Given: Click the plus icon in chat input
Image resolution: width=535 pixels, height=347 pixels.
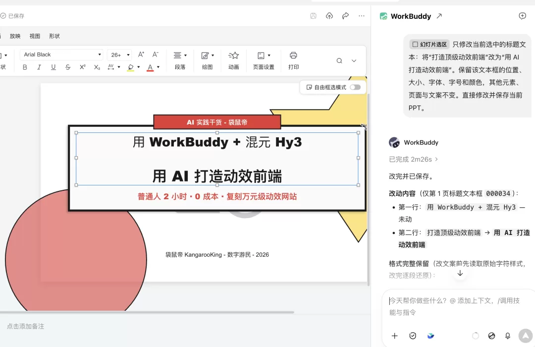Looking at the screenshot, I should (x=394, y=336).
